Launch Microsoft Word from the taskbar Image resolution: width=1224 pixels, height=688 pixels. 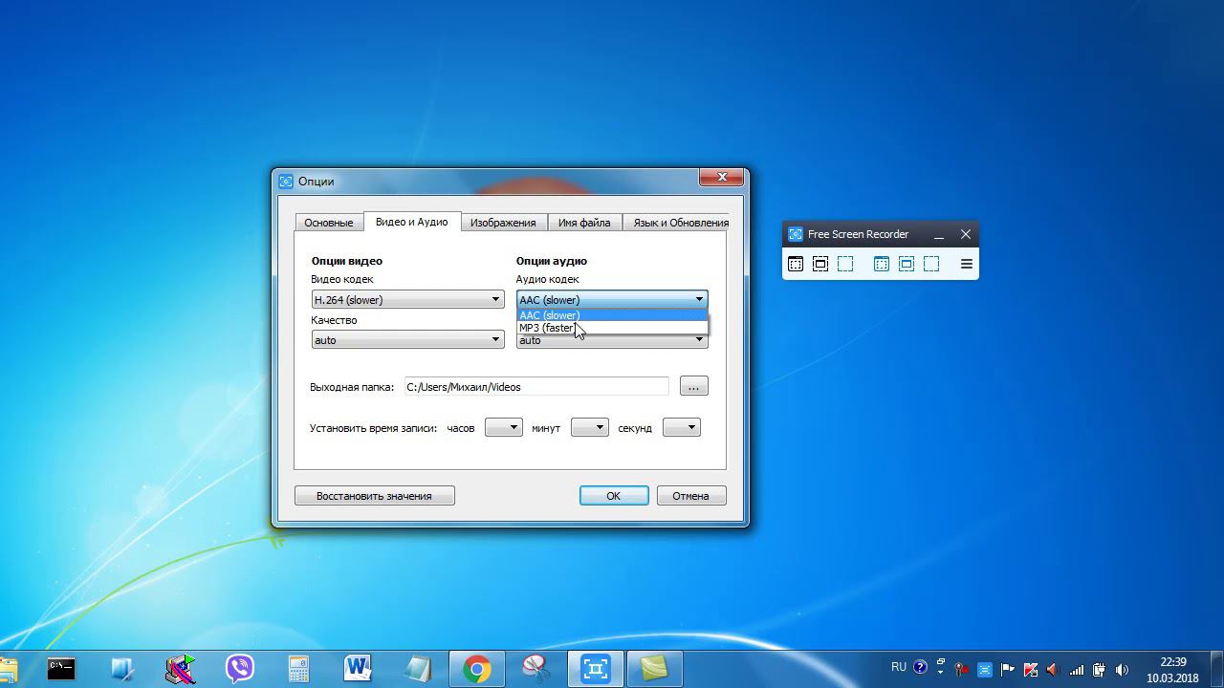358,668
